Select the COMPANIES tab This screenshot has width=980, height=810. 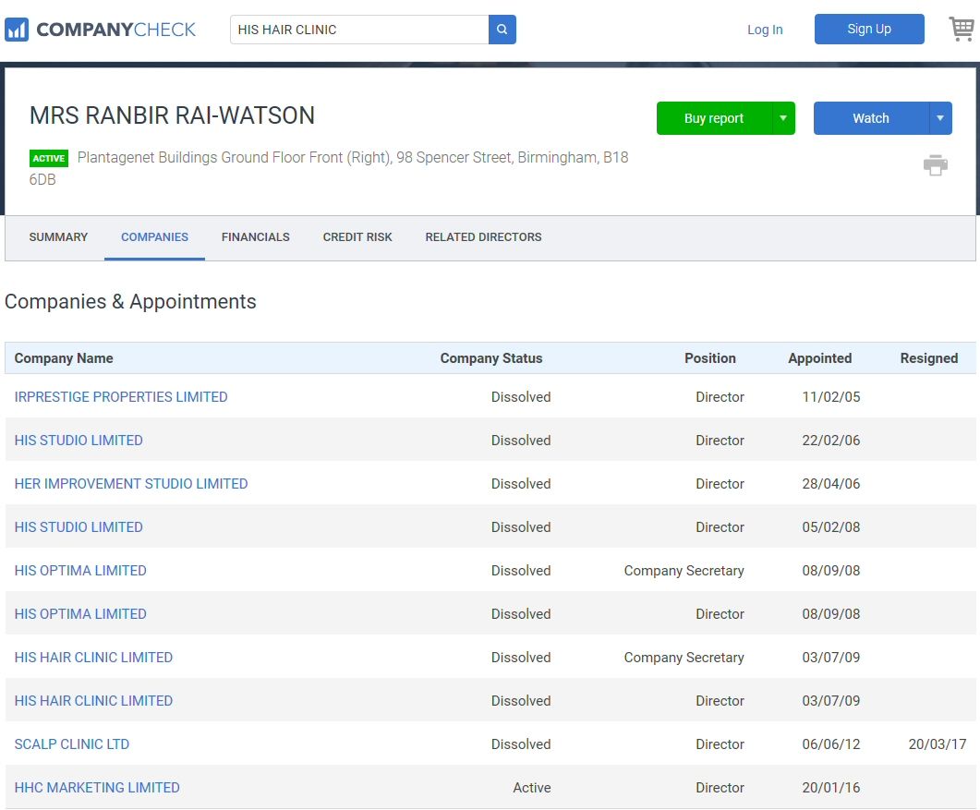pyautogui.click(x=154, y=236)
